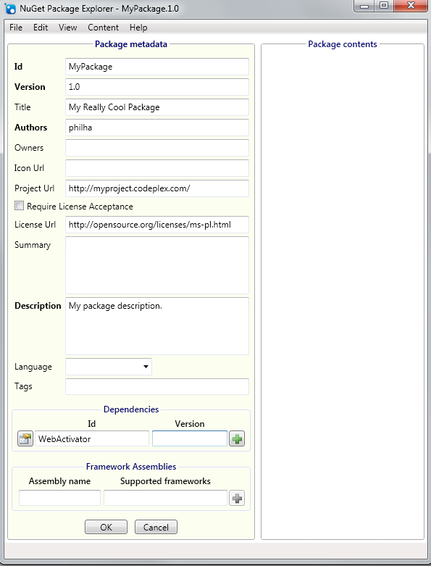Click the Supported frameworks field
Screen dimensions: 431x566
click(x=165, y=498)
